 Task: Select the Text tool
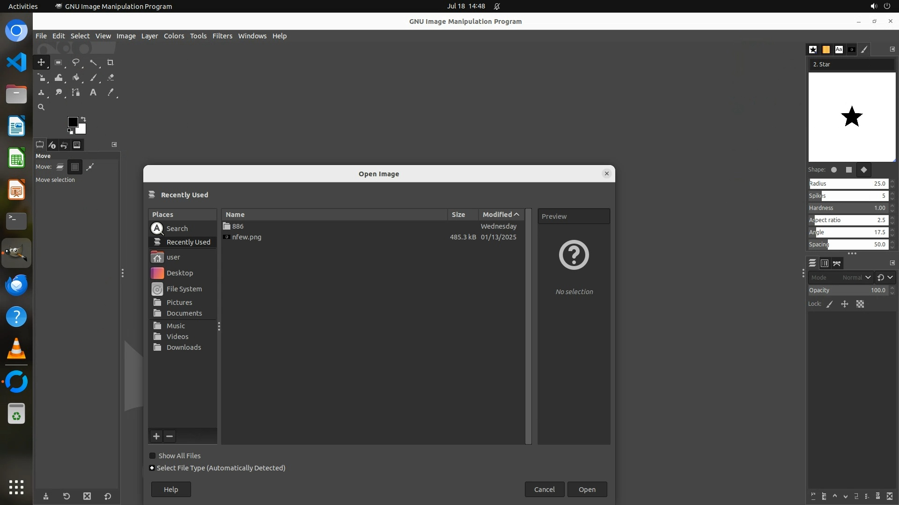[x=93, y=93]
